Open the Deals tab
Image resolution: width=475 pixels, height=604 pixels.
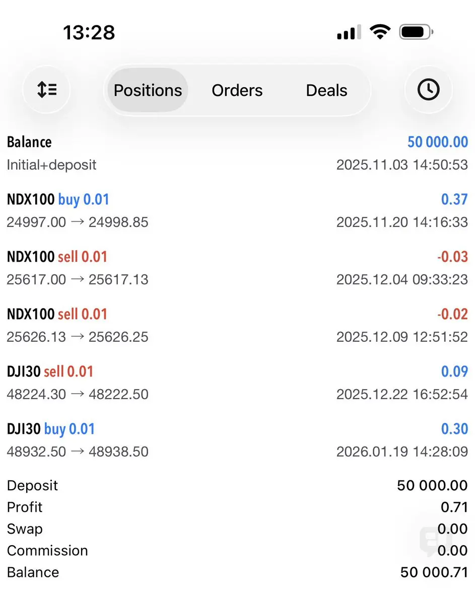326,91
